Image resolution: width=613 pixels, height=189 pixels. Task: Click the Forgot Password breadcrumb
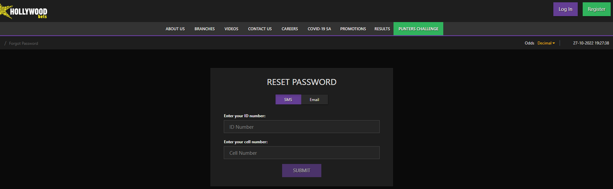pyautogui.click(x=23, y=43)
